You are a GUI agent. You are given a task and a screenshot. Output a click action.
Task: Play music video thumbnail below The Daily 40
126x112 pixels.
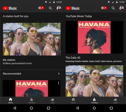(94, 81)
